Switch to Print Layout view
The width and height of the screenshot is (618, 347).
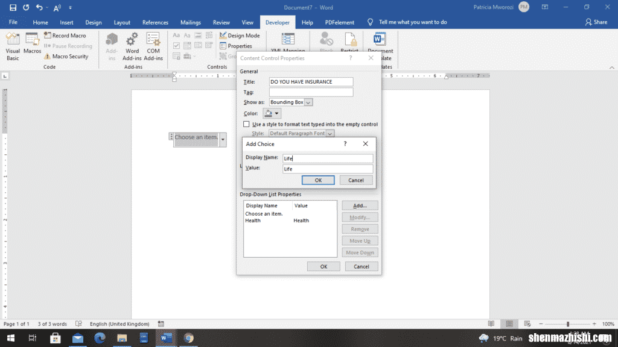point(509,324)
